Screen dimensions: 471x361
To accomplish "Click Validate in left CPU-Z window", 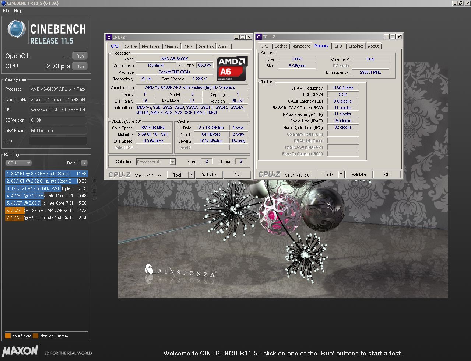I will [x=209, y=175].
